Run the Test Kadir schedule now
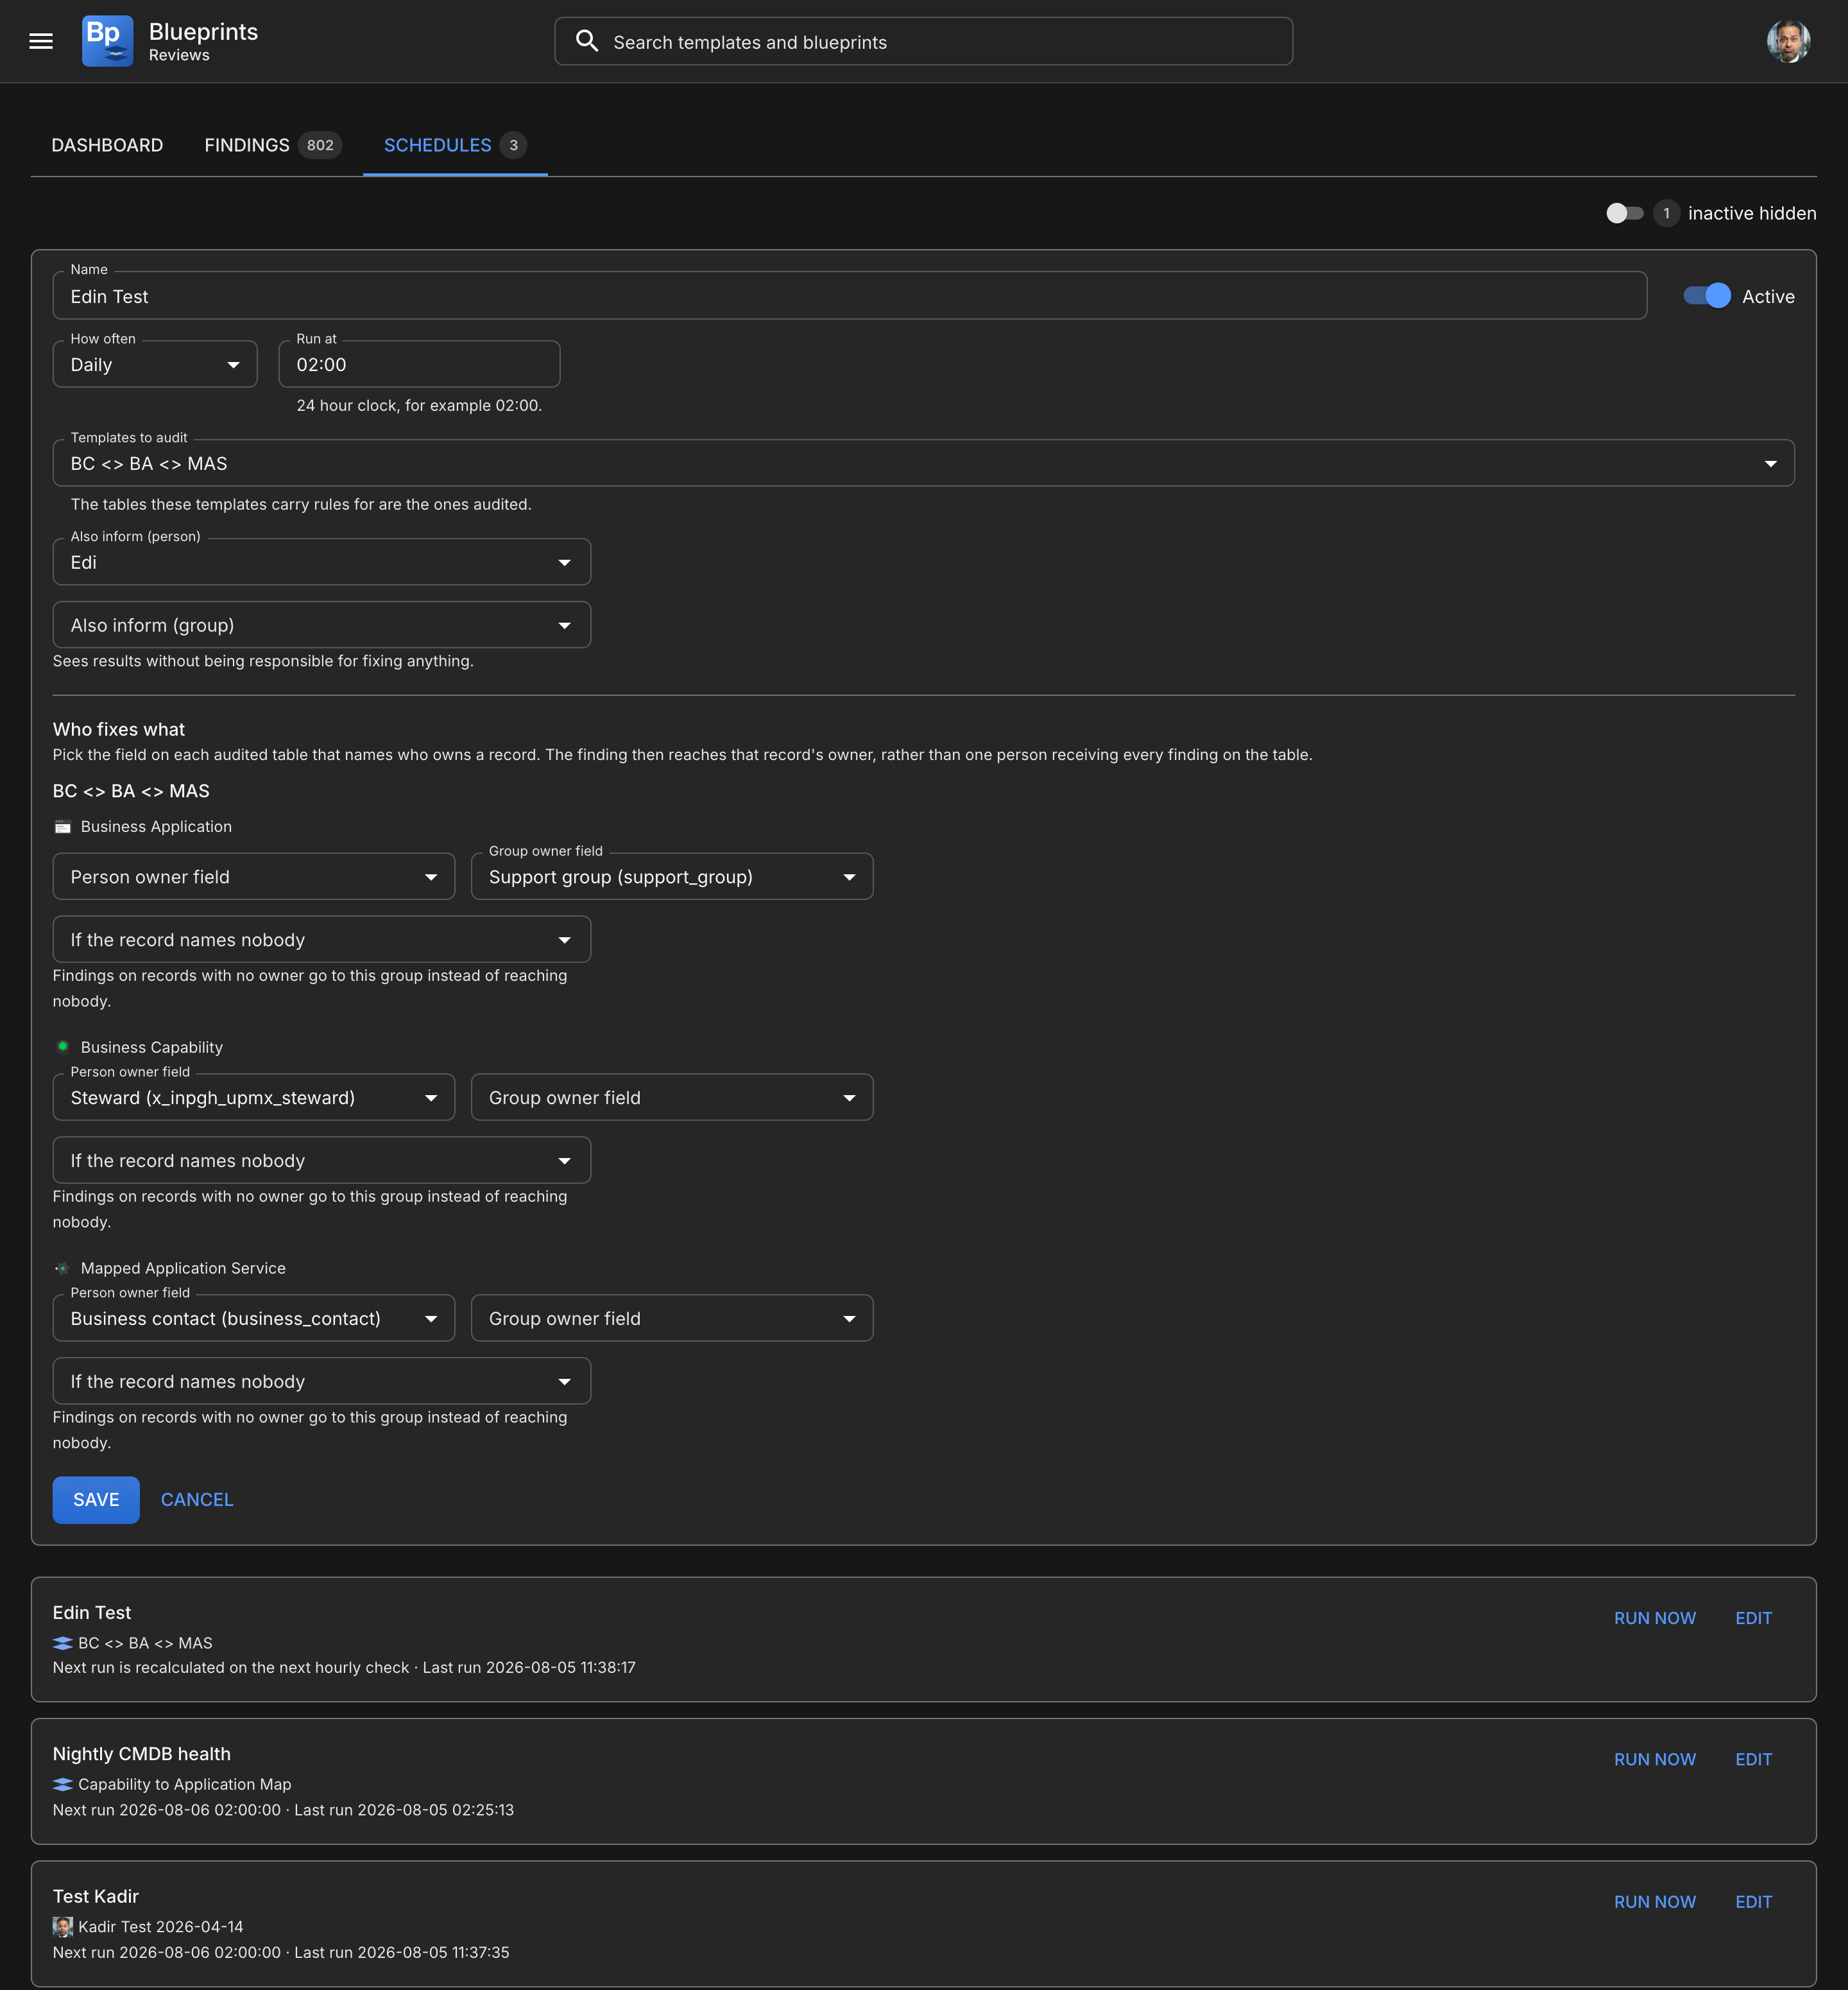The image size is (1848, 1990). [x=1655, y=1902]
